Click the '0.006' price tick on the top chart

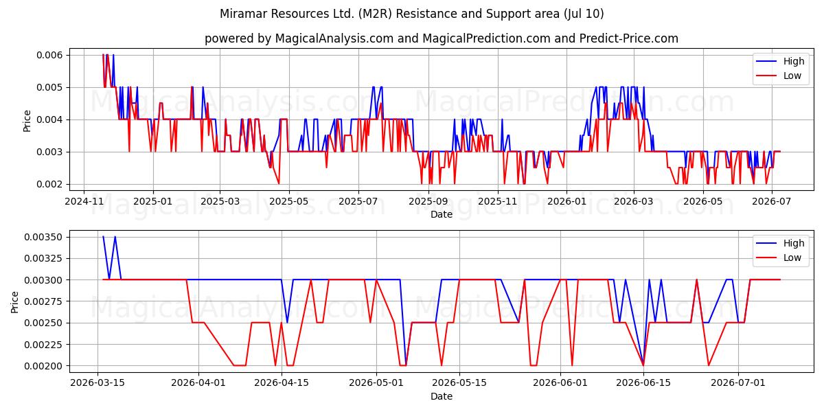coord(49,55)
